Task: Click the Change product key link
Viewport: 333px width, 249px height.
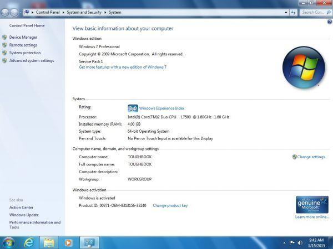Action: pyautogui.click(x=170, y=205)
